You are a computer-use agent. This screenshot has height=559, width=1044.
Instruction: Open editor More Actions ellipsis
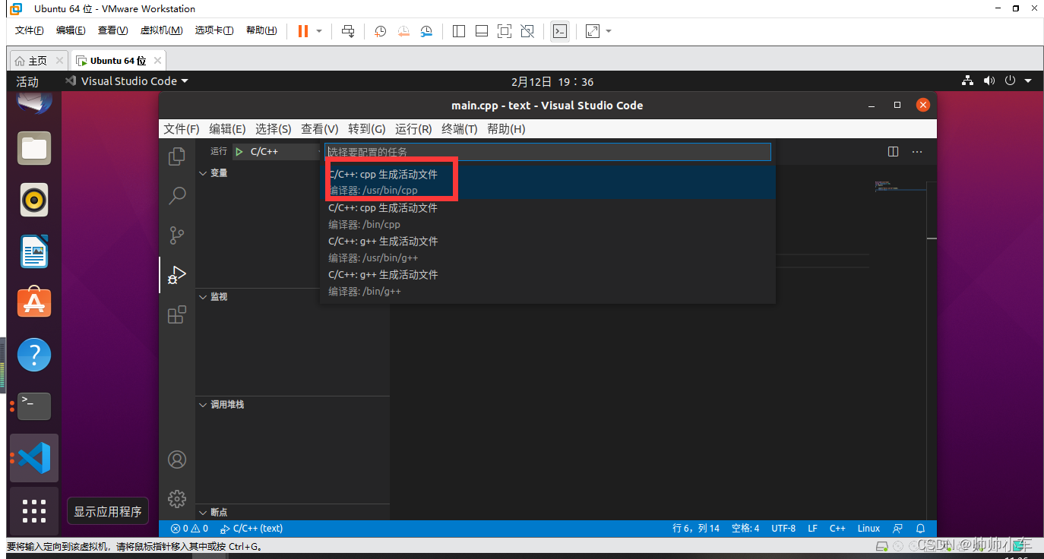pos(918,152)
